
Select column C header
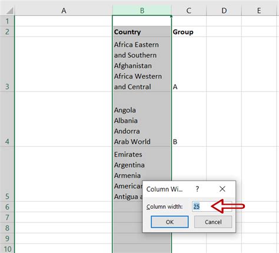pyautogui.click(x=189, y=11)
